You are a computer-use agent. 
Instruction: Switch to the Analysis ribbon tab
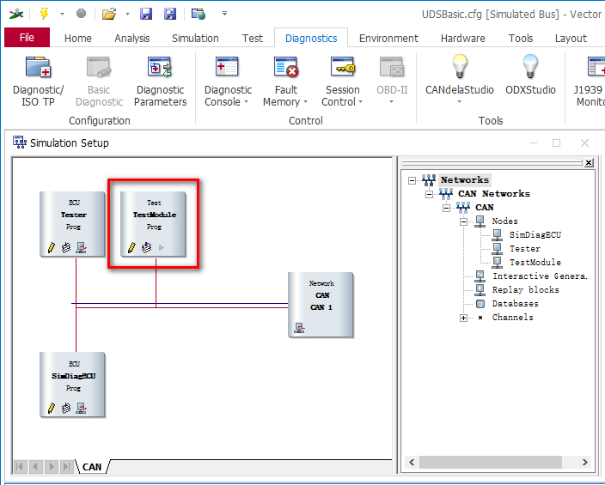132,38
